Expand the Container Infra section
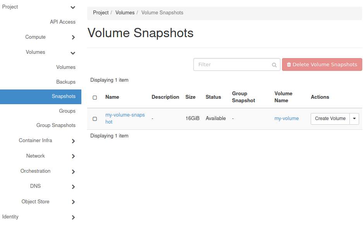This screenshot has height=225, width=363. coord(73,141)
